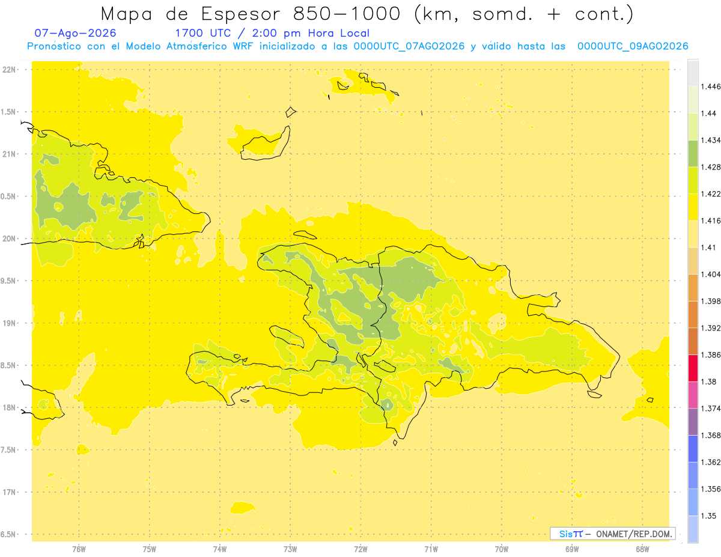
Task: Click the 1.35 colorbar value label
Action: (708, 516)
